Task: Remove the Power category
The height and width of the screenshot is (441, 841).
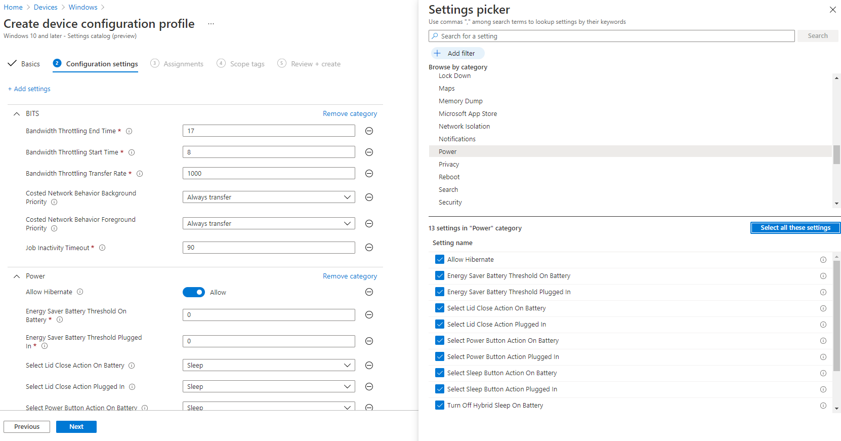Action: (350, 276)
